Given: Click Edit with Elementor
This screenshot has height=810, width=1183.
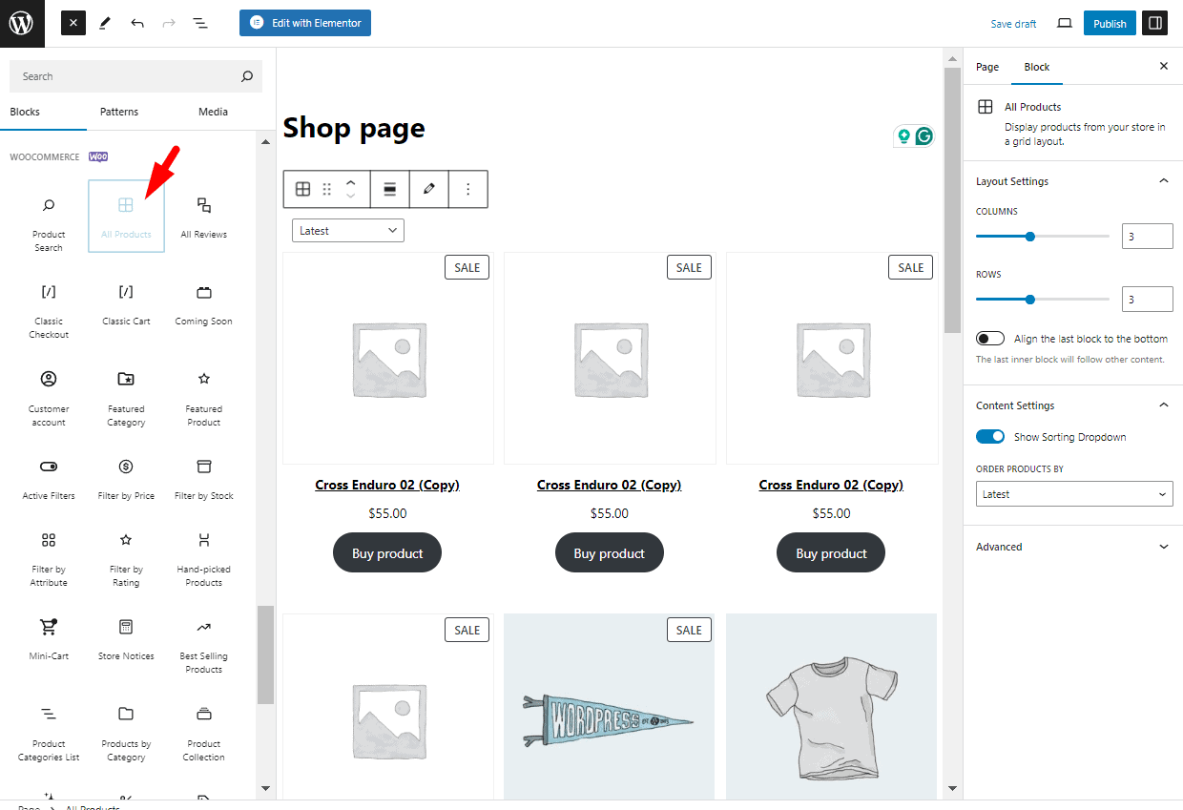Looking at the screenshot, I should (x=304, y=23).
